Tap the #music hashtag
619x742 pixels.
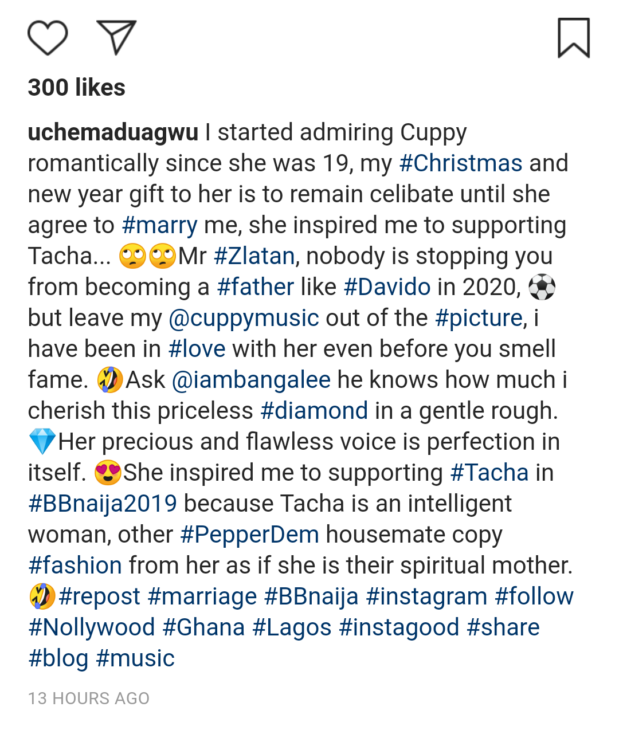pos(135,658)
